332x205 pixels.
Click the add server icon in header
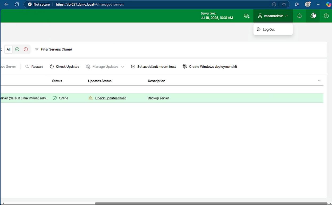(x=247, y=16)
